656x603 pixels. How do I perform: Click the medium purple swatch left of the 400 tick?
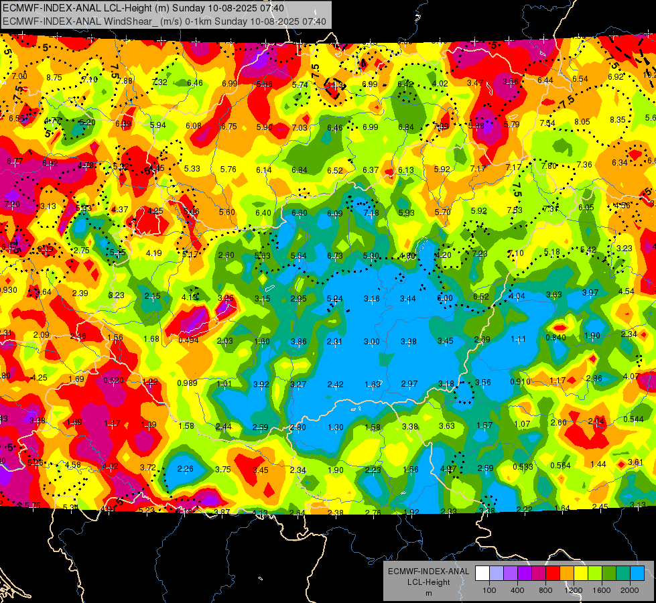click(511, 574)
